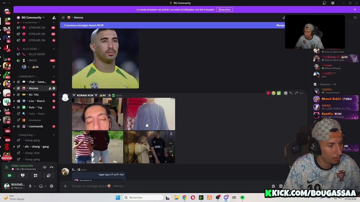This screenshot has width=360, height=202.
Task: Click the taskbar Rechercher search box
Action: tap(143, 198)
